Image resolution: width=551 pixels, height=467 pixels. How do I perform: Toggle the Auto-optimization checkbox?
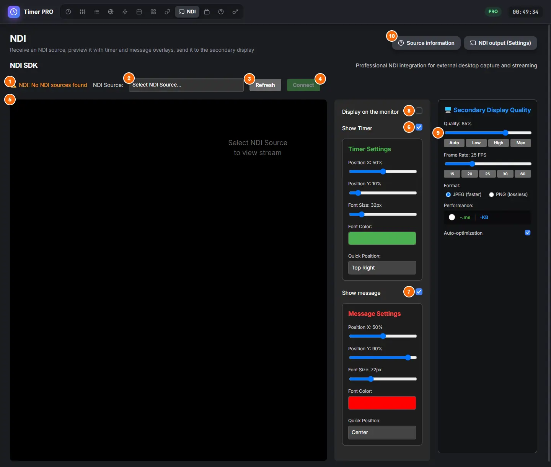[528, 233]
